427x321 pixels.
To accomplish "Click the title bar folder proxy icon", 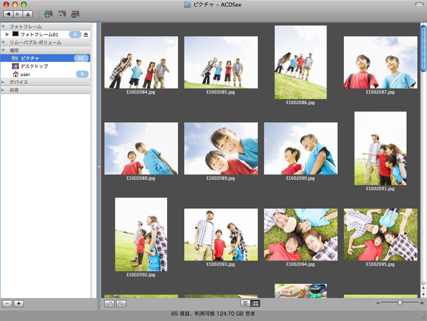I will (187, 5).
